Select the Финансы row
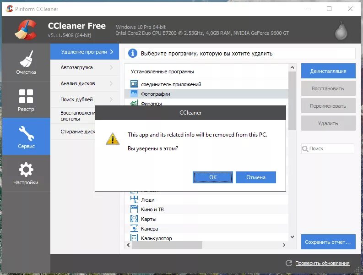This screenshot has height=275, width=363. [206, 102]
